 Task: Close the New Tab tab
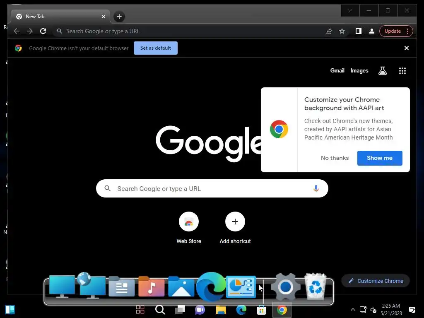103,17
